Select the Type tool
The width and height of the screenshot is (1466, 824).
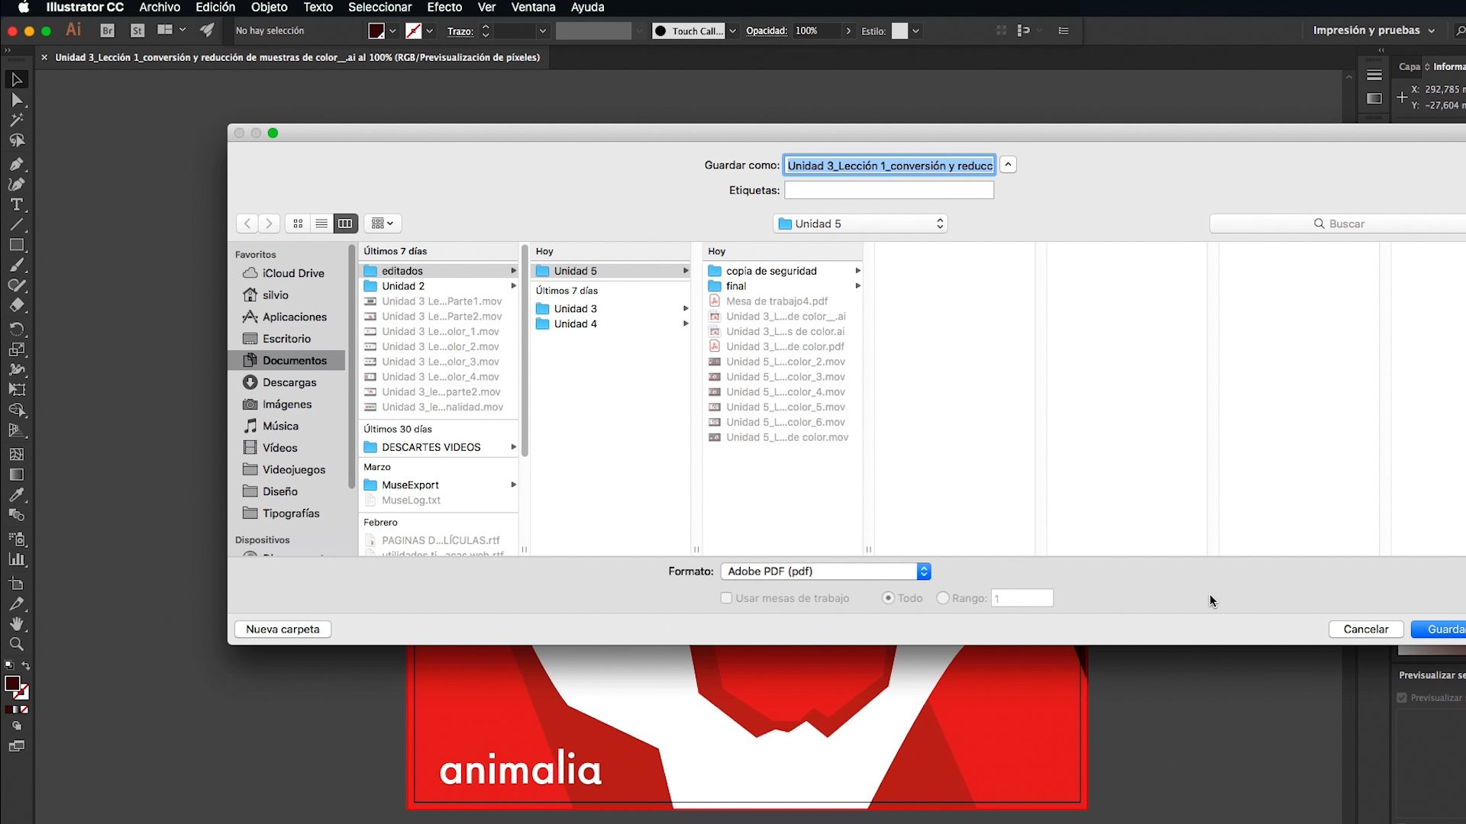(17, 204)
